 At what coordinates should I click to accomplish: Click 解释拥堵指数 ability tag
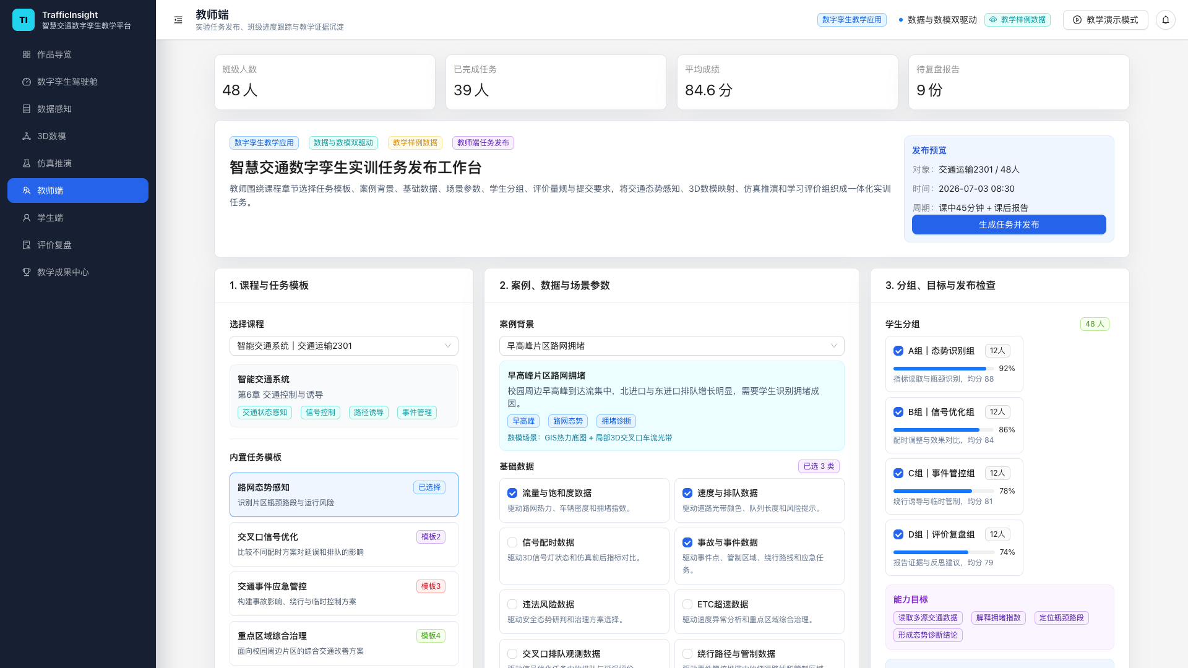click(x=999, y=618)
